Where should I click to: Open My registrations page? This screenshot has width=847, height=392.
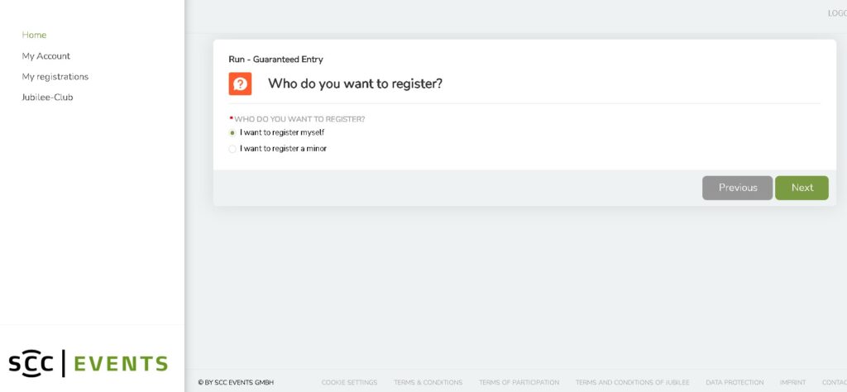coord(55,77)
